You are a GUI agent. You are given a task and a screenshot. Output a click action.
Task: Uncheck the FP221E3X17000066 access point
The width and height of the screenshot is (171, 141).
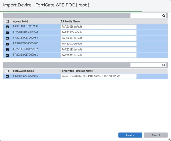(7, 38)
